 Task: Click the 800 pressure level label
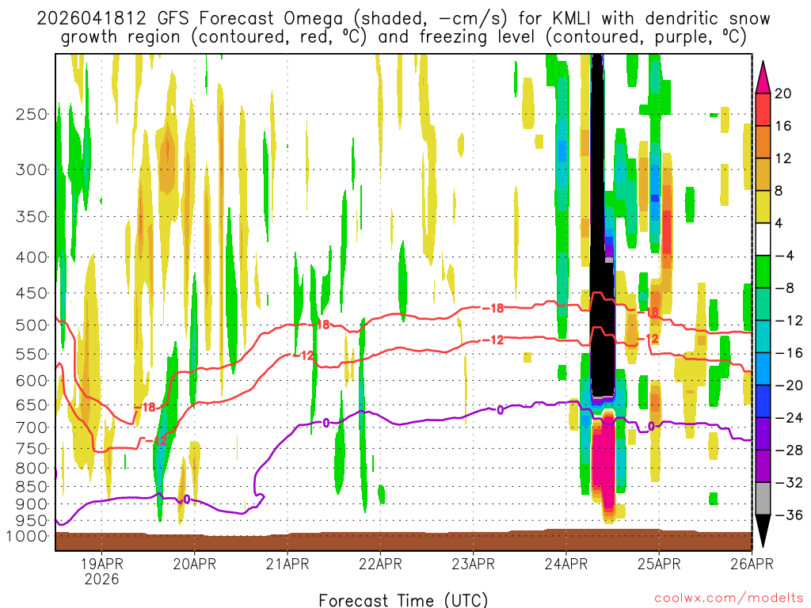pyautogui.click(x=32, y=469)
